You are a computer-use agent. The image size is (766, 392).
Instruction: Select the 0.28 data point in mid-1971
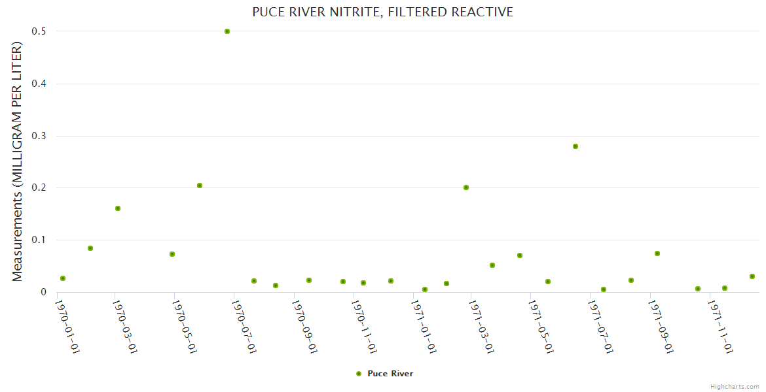[x=575, y=146]
